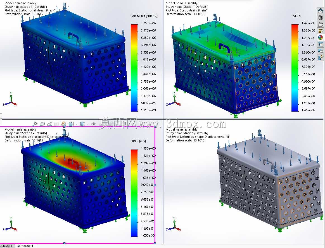Click the top border handle of the displacement viewport
The image size is (325, 248).
(65, 127)
